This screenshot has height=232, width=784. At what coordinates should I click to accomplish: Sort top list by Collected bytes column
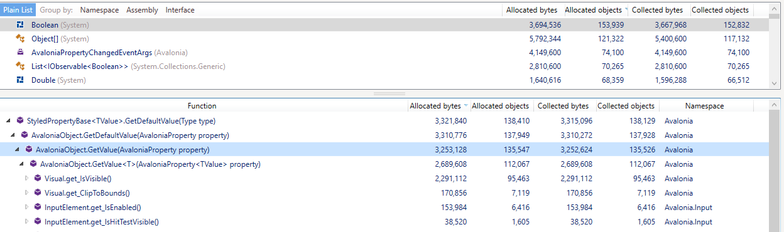(x=657, y=10)
